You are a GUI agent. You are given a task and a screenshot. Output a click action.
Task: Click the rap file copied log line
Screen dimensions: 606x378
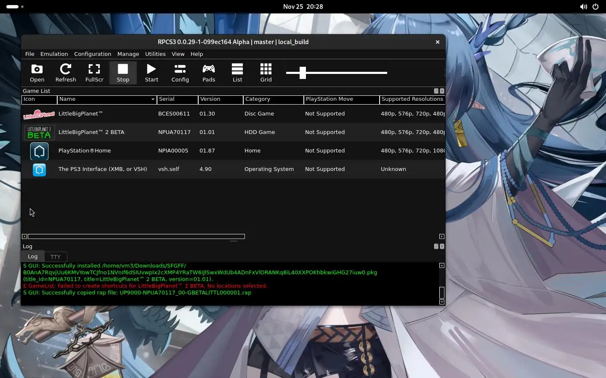point(137,293)
